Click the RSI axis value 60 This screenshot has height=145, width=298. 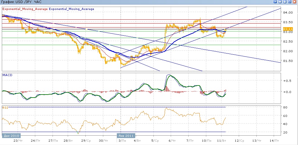pyautogui.click(x=285, y=116)
